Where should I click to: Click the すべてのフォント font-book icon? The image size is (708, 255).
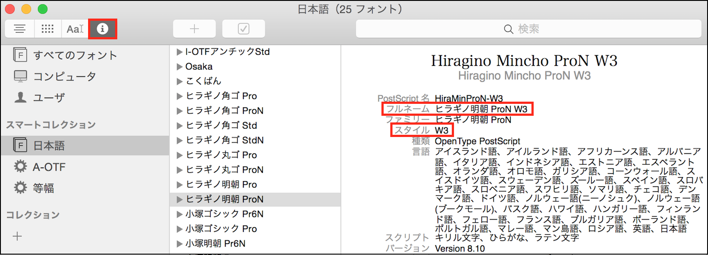pos(20,55)
